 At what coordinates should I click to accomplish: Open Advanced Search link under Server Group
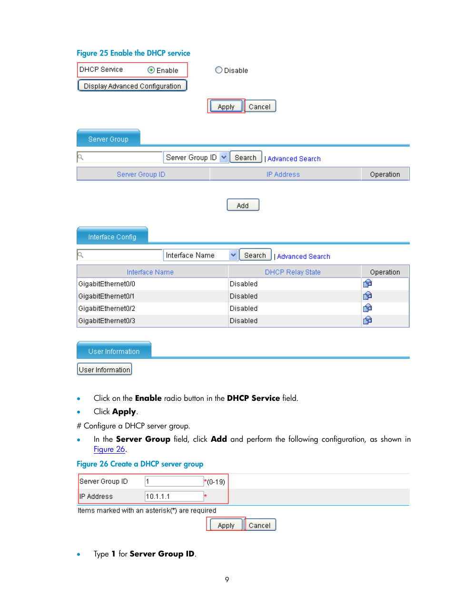pos(294,159)
